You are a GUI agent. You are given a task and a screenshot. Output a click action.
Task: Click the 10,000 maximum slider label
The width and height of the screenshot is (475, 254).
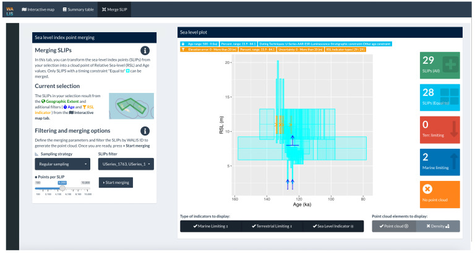click(85, 183)
